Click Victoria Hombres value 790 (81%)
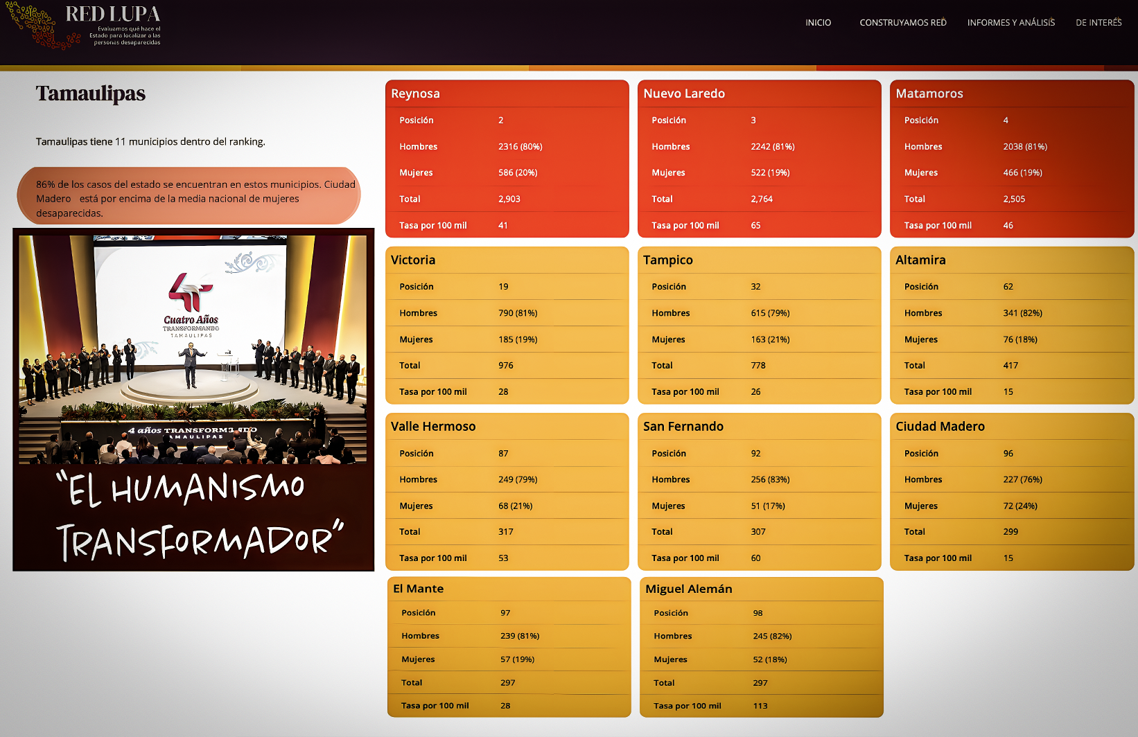 [x=518, y=313]
